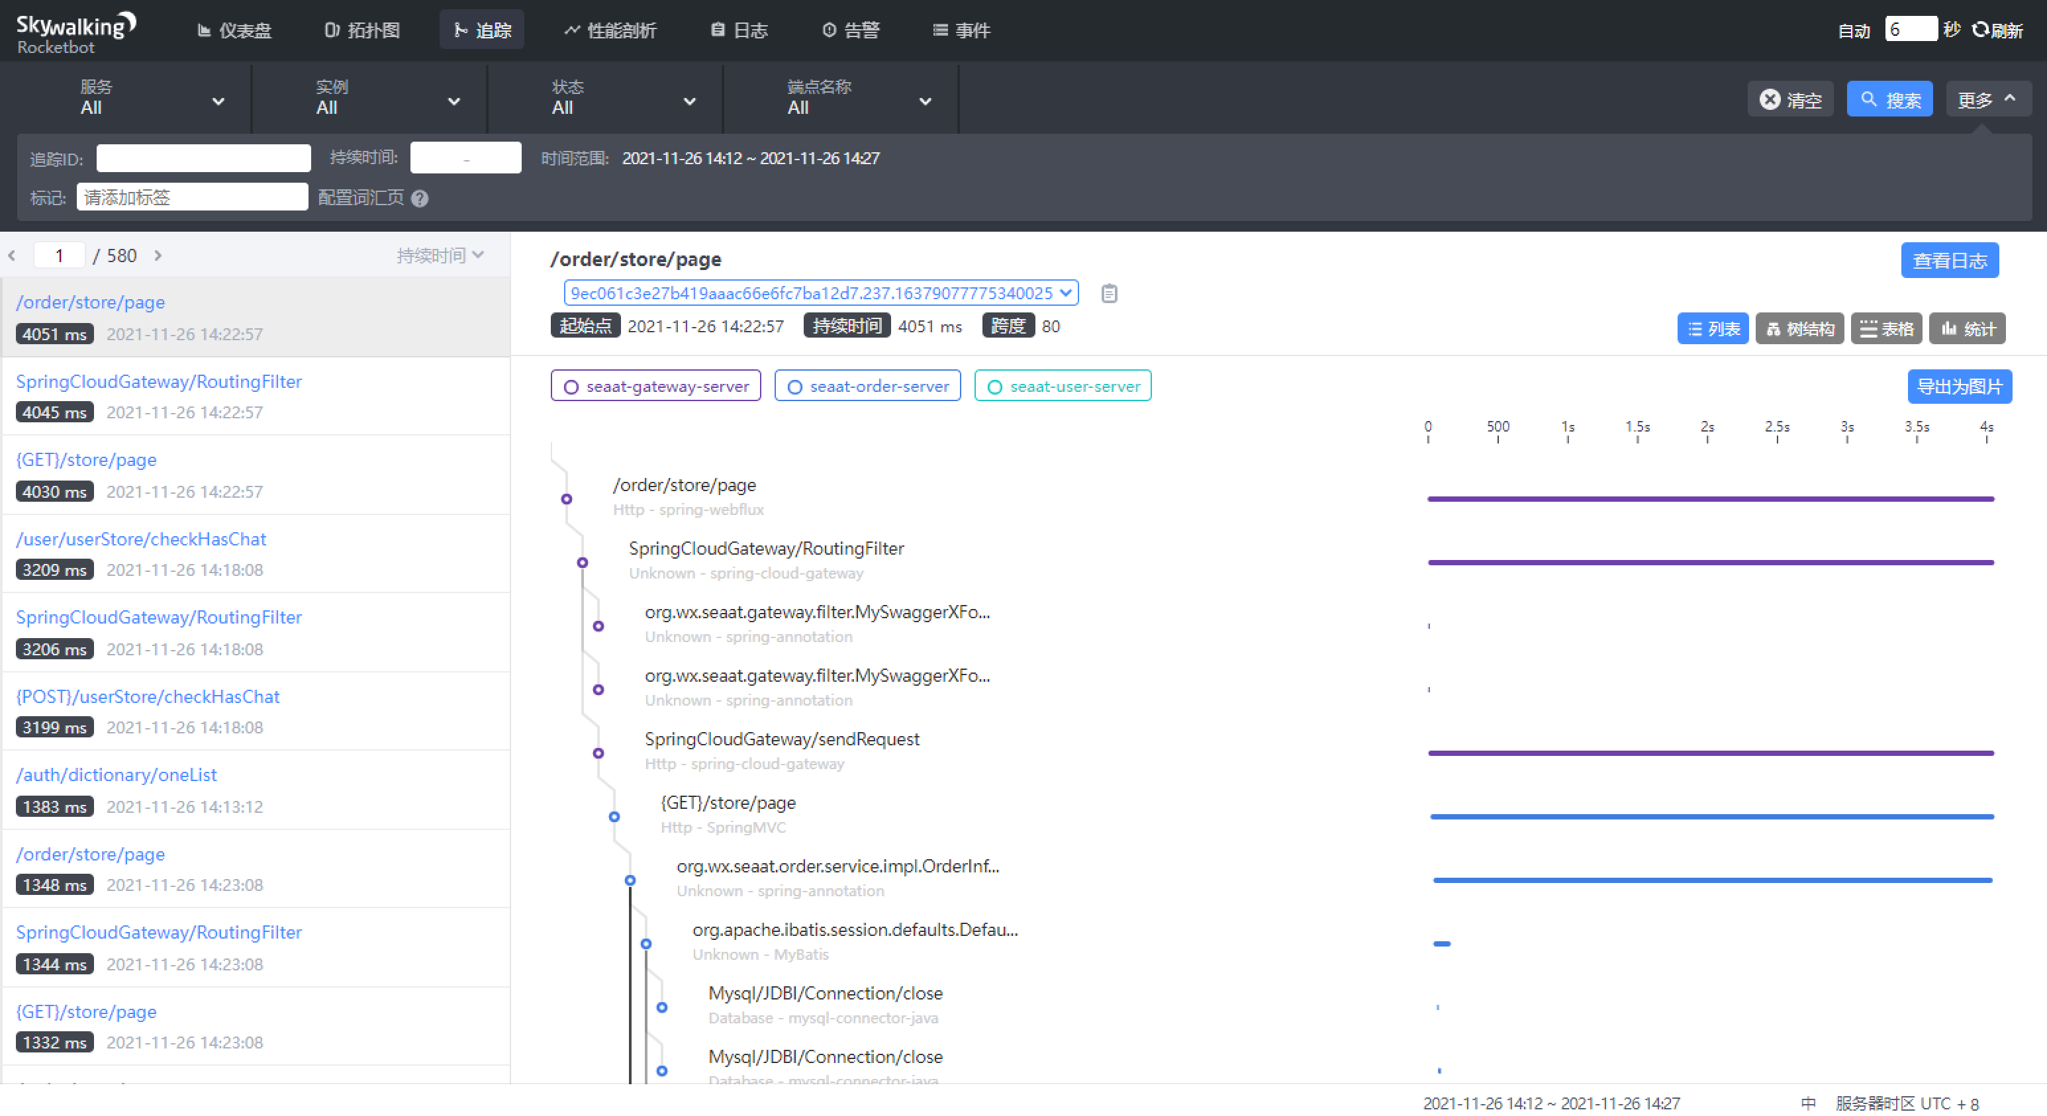2047x1116 pixels.
Task: Open the 4051 ms /order/store/page trace
Action: [256, 317]
